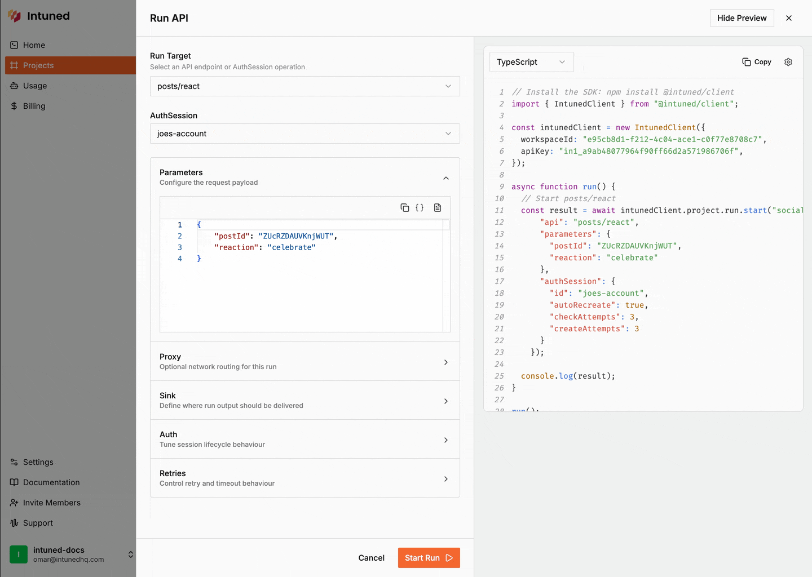Click inside the parameters JSON editor

click(x=304, y=276)
